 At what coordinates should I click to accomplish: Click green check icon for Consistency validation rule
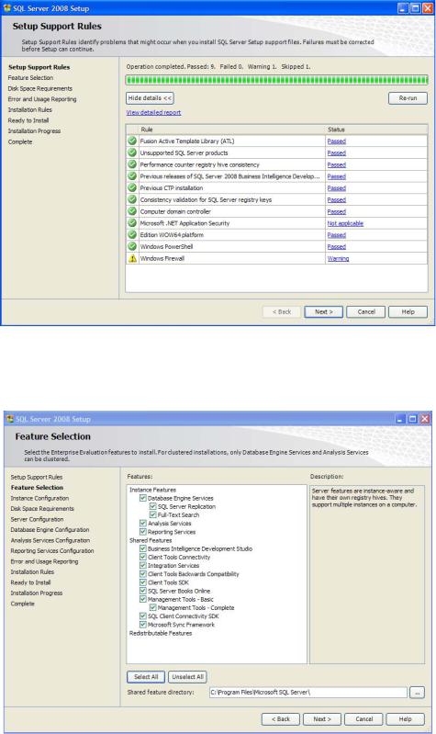(x=132, y=199)
